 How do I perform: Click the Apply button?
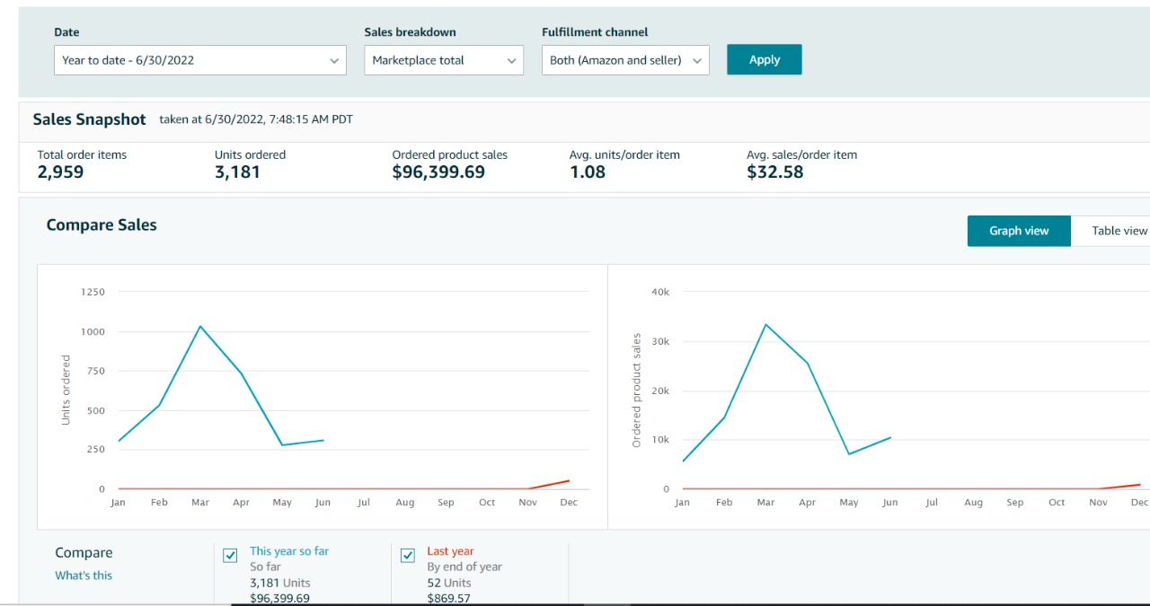[x=765, y=59]
